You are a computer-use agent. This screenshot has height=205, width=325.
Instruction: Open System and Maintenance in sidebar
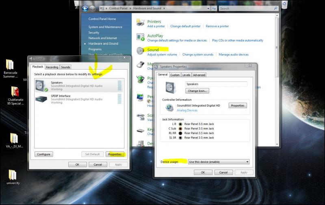click(x=105, y=27)
